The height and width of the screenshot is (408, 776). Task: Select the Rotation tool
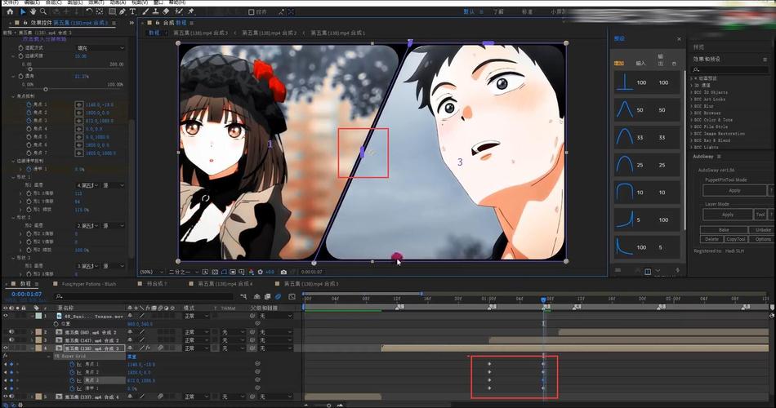pyautogui.click(x=89, y=11)
